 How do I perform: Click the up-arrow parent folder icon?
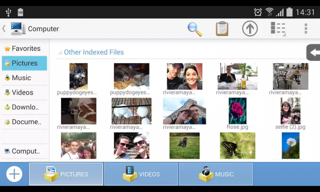point(250,29)
